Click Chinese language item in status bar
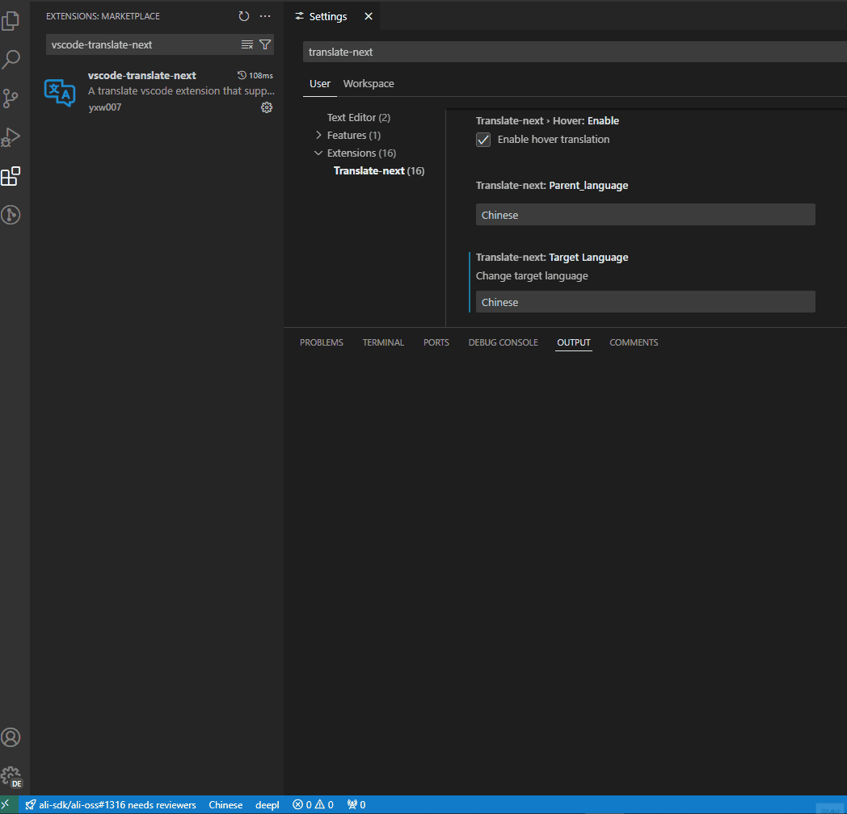This screenshot has width=847, height=814. (225, 805)
